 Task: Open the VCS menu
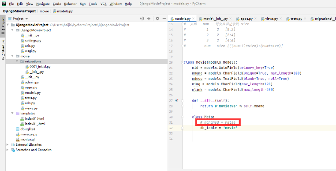click(104, 4)
